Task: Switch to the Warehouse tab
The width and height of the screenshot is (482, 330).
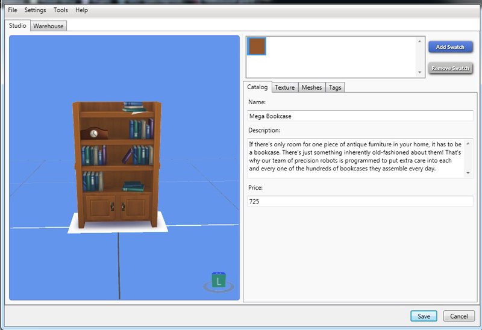Action: click(x=48, y=26)
